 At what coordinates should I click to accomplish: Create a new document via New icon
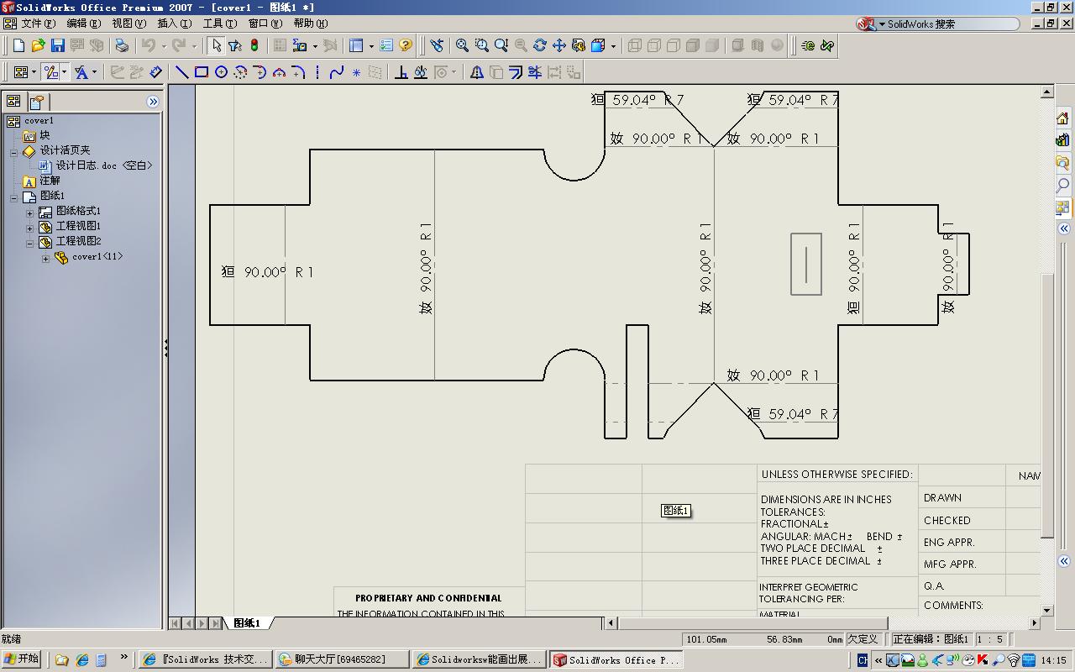point(18,45)
